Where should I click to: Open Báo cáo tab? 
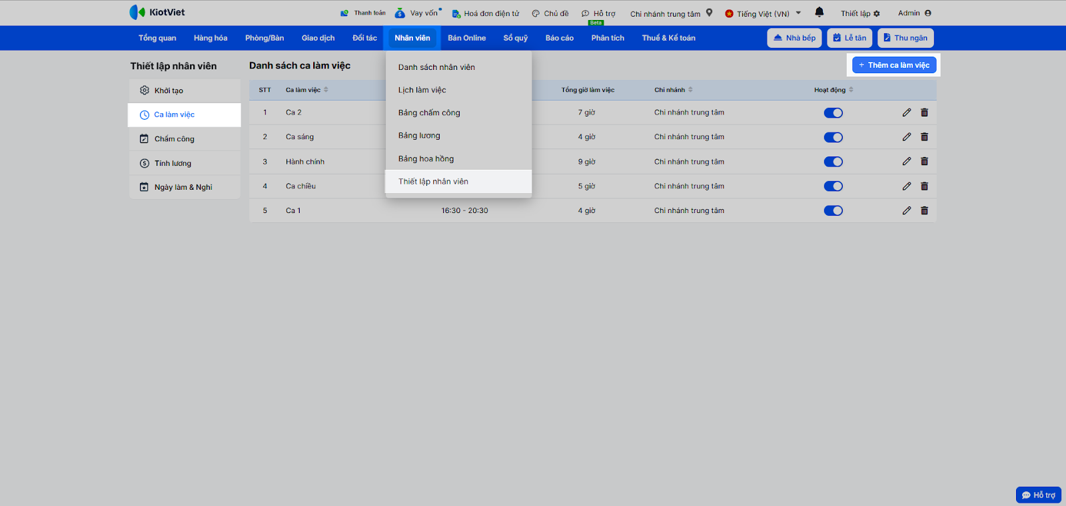[x=560, y=38]
